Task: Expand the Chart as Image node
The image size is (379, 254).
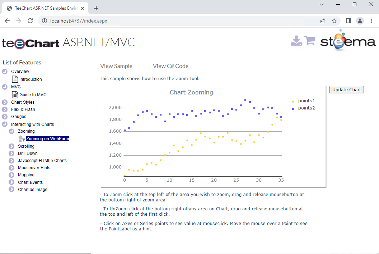Action: click(x=11, y=189)
